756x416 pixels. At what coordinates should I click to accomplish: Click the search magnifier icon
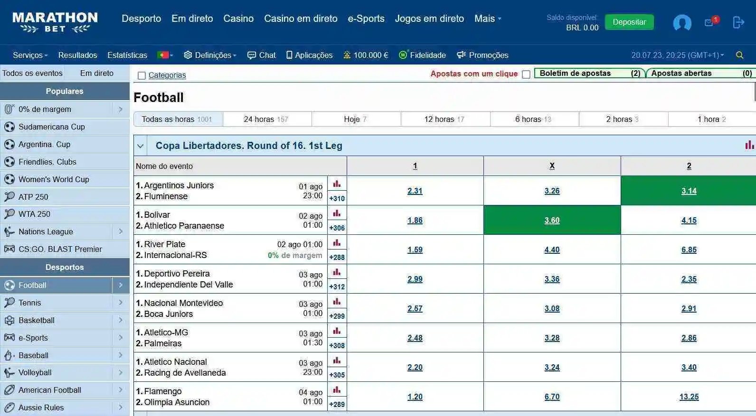click(739, 55)
